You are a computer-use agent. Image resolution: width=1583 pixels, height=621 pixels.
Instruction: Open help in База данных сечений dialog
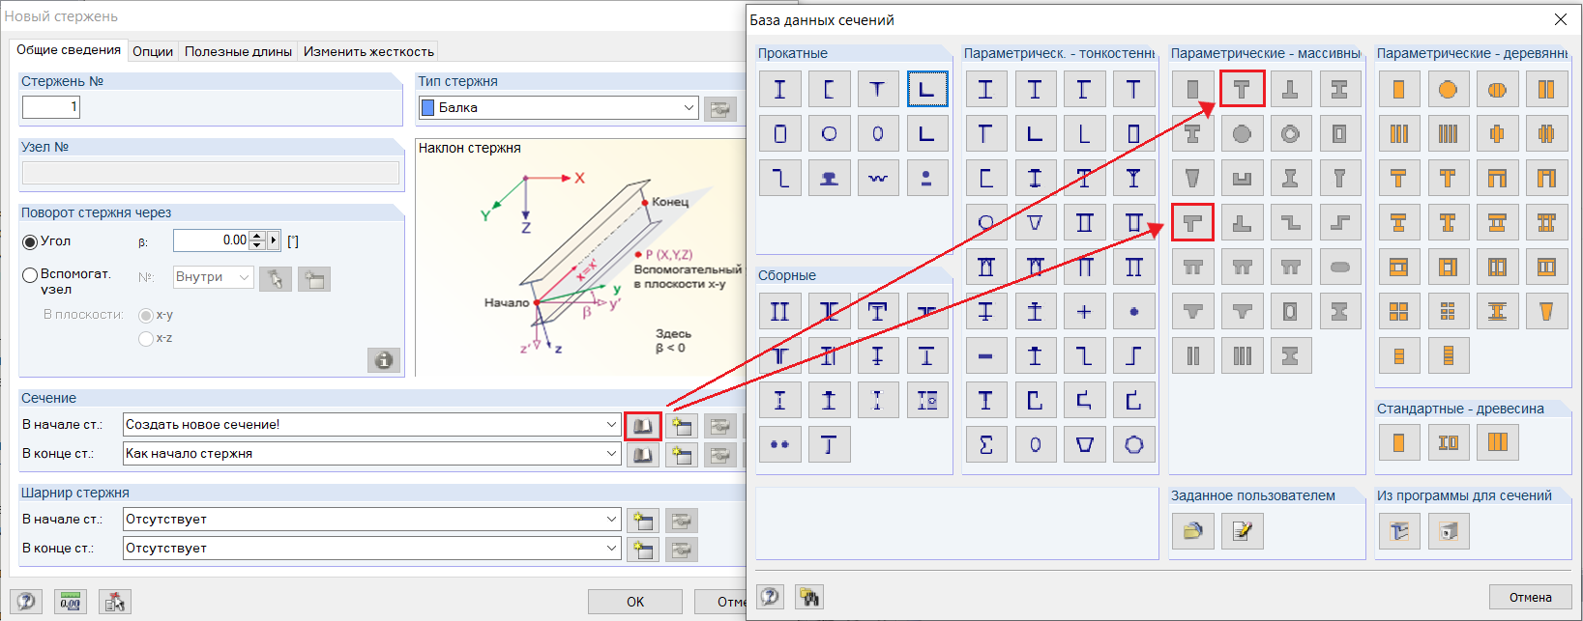click(770, 596)
